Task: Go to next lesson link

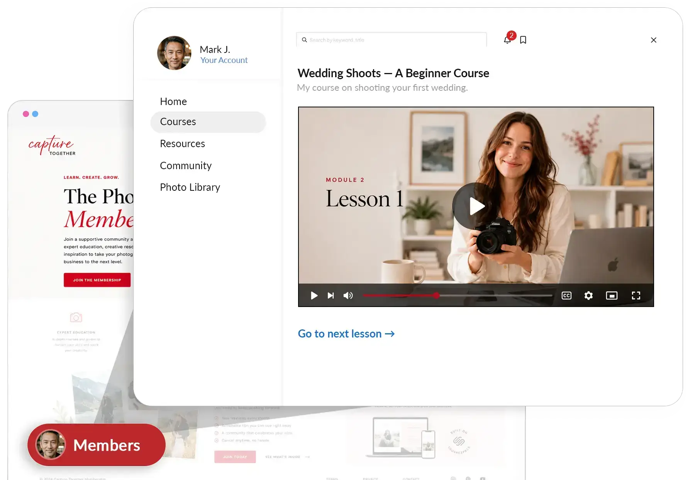Action: pos(346,334)
